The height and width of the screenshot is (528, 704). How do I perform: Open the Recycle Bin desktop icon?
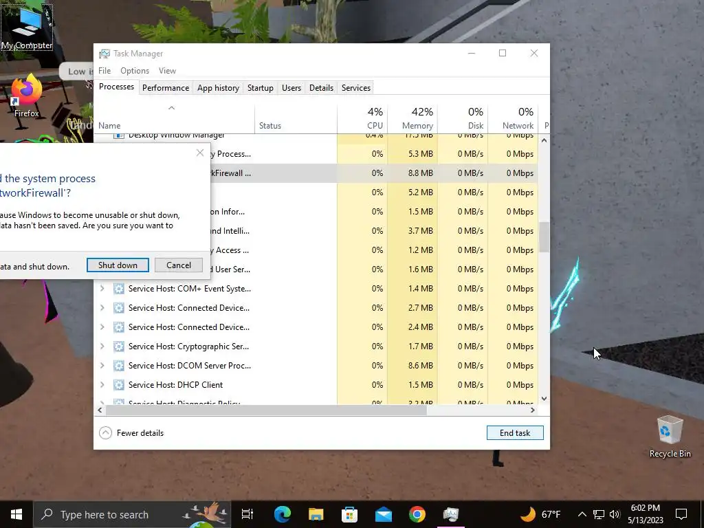pyautogui.click(x=670, y=437)
